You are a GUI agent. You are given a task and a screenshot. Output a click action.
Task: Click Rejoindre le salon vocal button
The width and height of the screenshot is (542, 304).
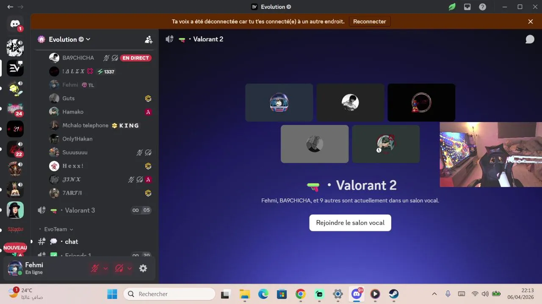[x=350, y=223]
